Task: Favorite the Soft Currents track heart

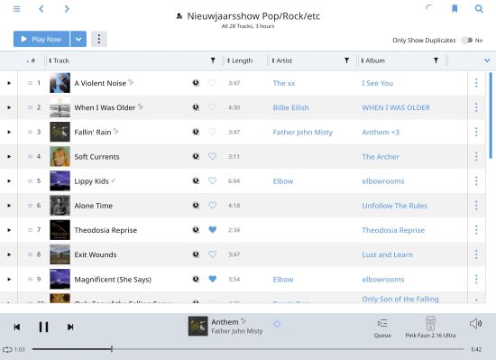Action: click(x=212, y=156)
